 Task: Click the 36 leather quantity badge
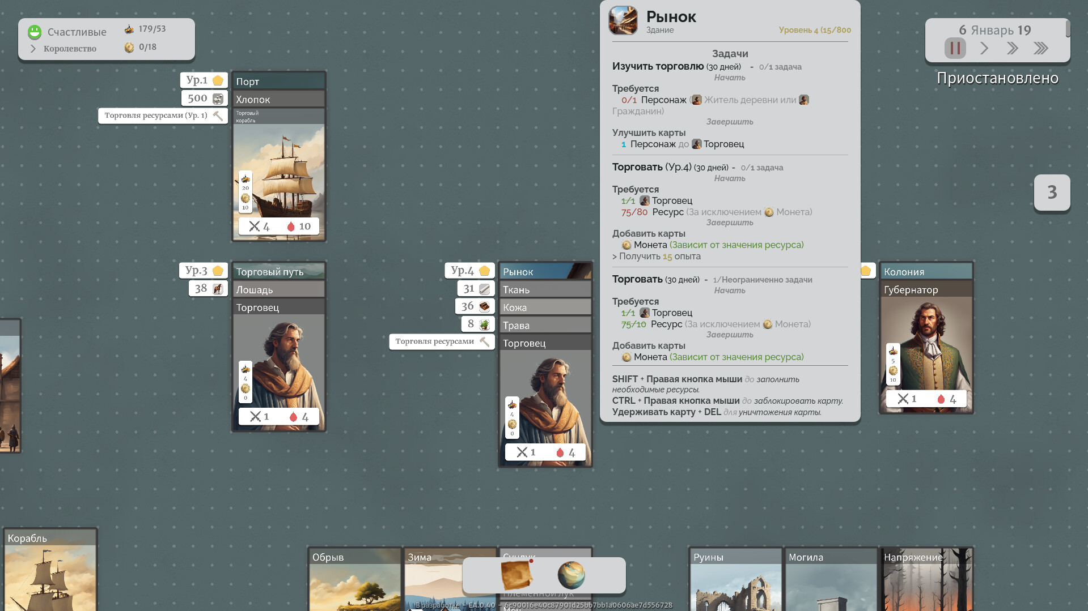click(x=475, y=306)
